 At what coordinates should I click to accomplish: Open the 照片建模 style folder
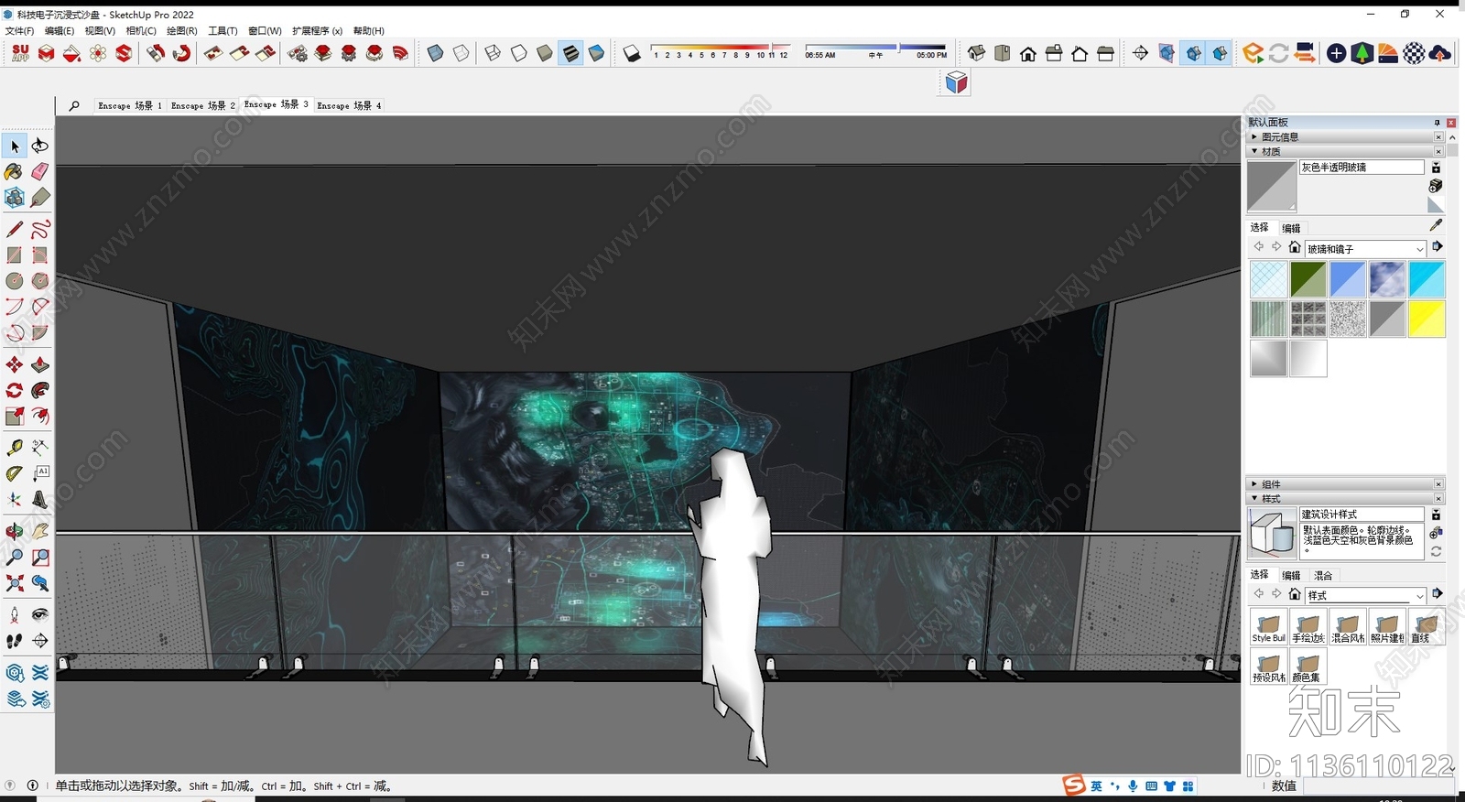click(1387, 628)
